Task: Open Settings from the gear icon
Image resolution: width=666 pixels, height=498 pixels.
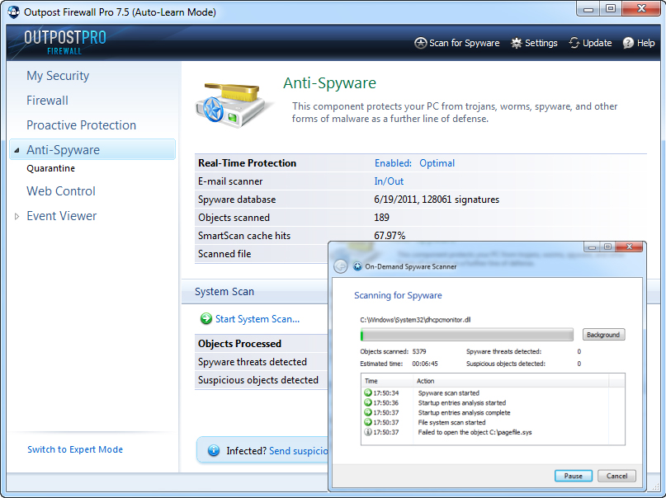Action: pos(517,43)
